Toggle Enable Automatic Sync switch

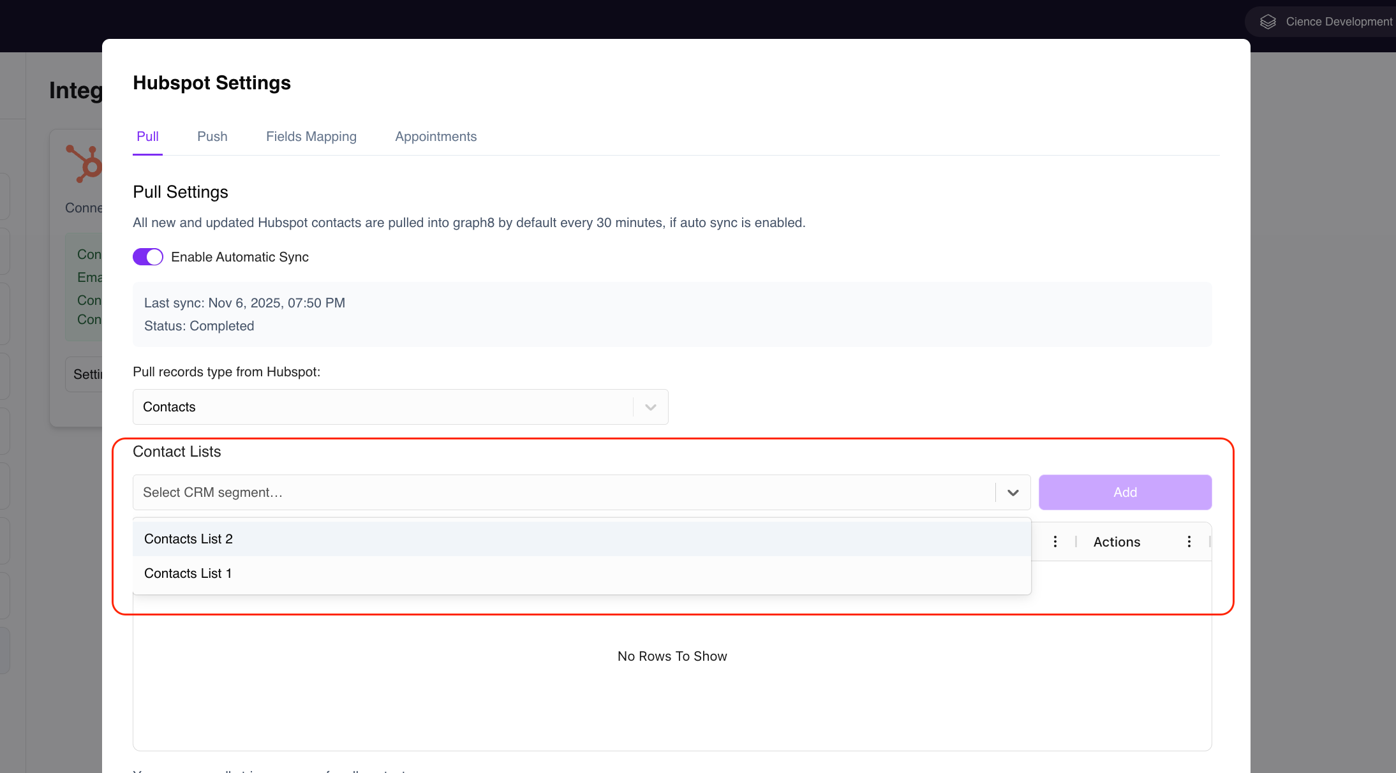[148, 257]
